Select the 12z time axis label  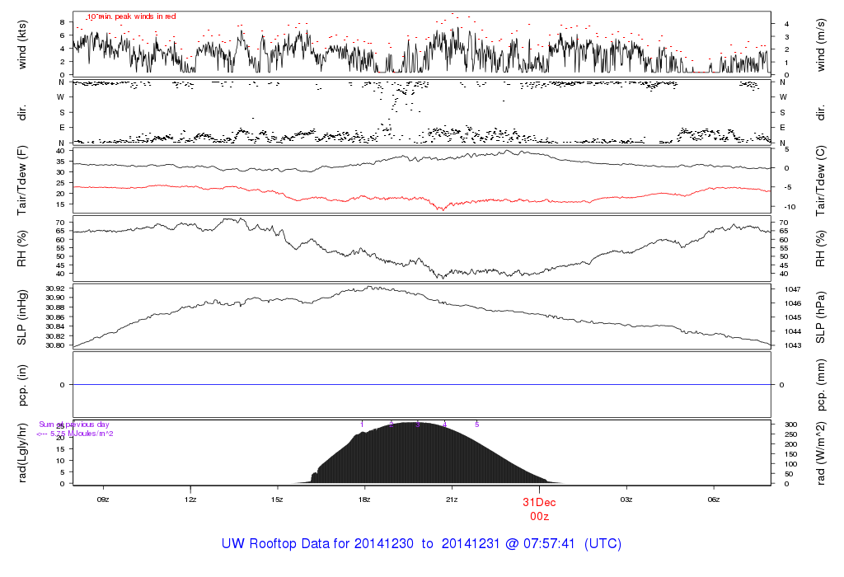(x=190, y=500)
